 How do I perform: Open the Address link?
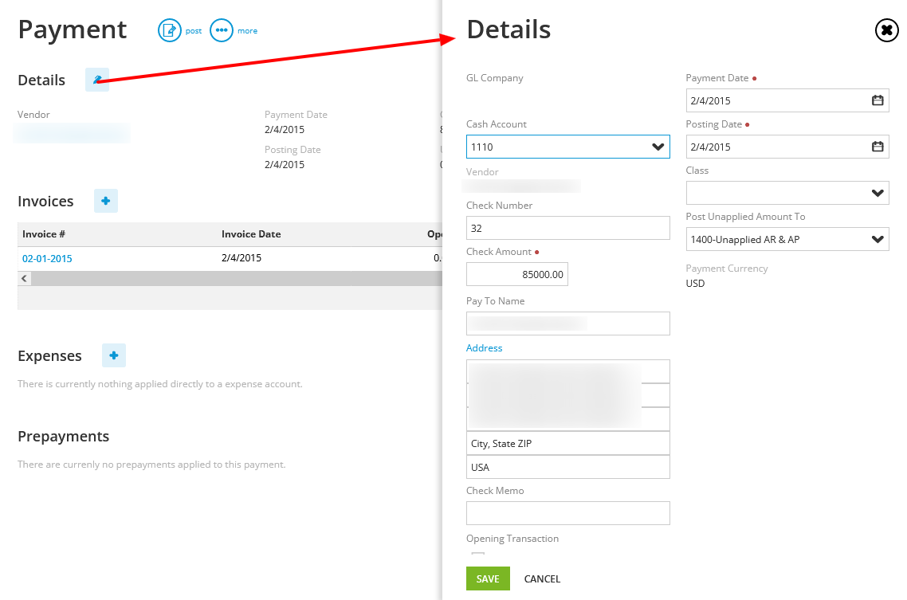(484, 347)
